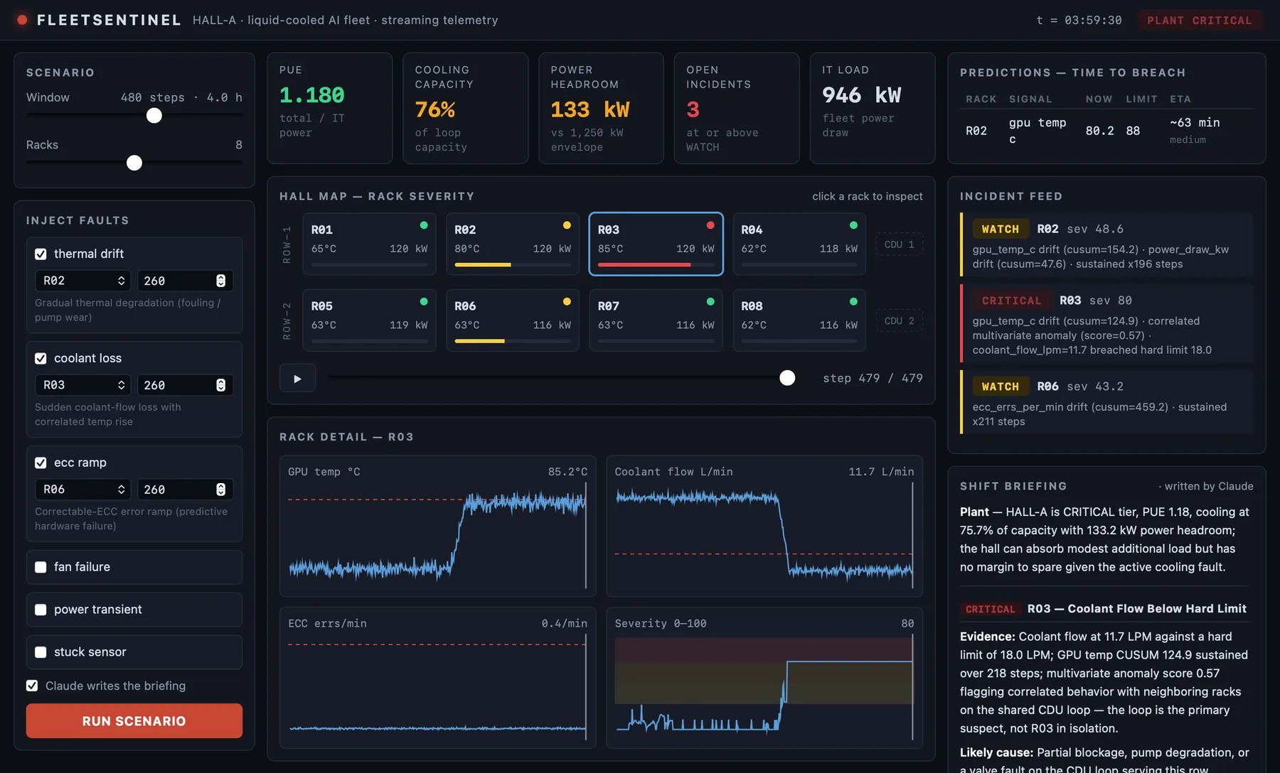Screen dimensions: 1280x773
Task: Click the Open Incidents 3 card
Action: [x=737, y=108]
